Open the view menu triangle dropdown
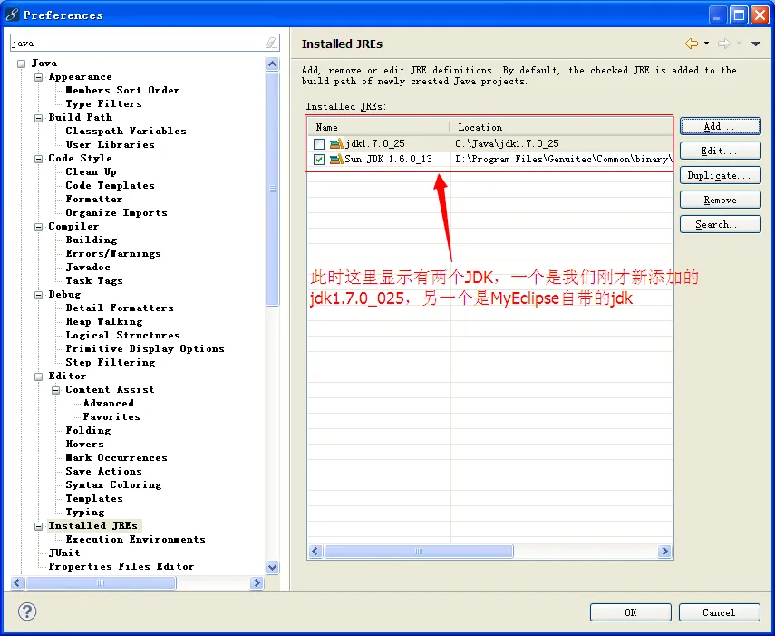Image resolution: width=775 pixels, height=636 pixels. click(755, 44)
